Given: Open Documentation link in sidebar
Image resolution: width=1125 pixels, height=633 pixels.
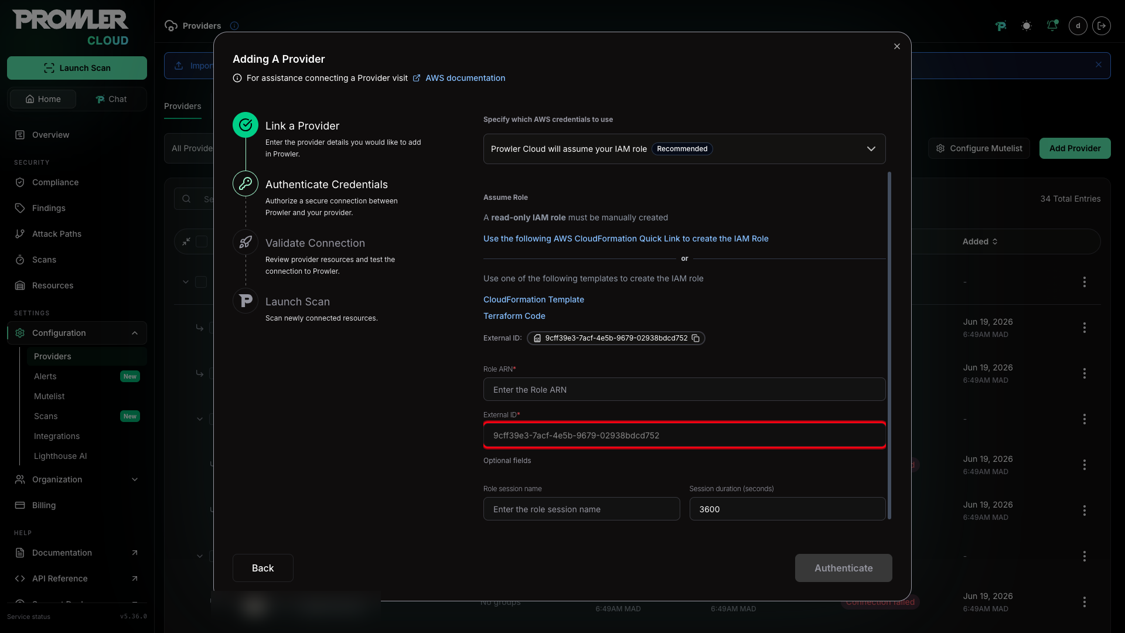Looking at the screenshot, I should coord(77,553).
